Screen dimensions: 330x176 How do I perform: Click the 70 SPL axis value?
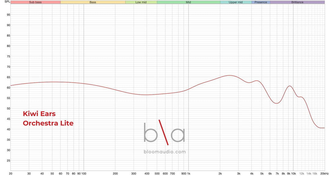click(x=9, y=67)
